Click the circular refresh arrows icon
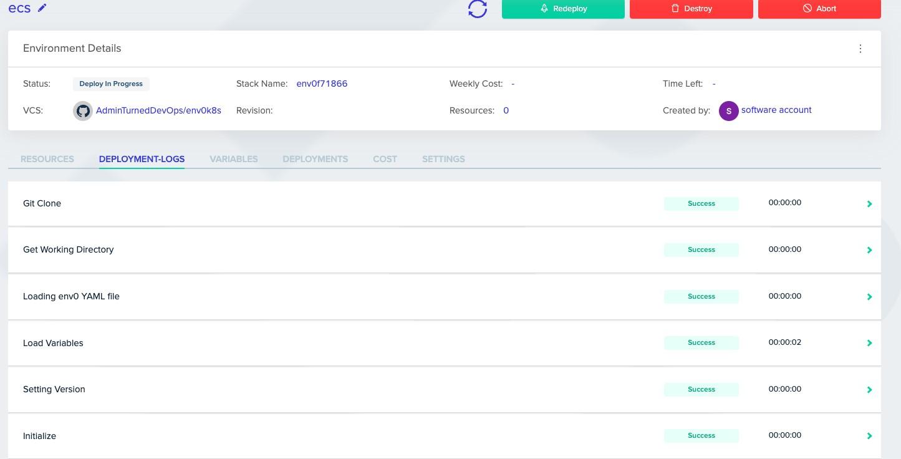Viewport: 901px width, 459px height. (x=477, y=9)
